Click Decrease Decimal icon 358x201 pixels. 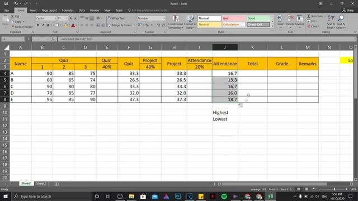[x=163, y=25]
